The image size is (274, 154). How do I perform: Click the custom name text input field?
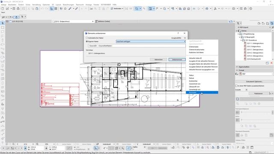tap(137, 46)
